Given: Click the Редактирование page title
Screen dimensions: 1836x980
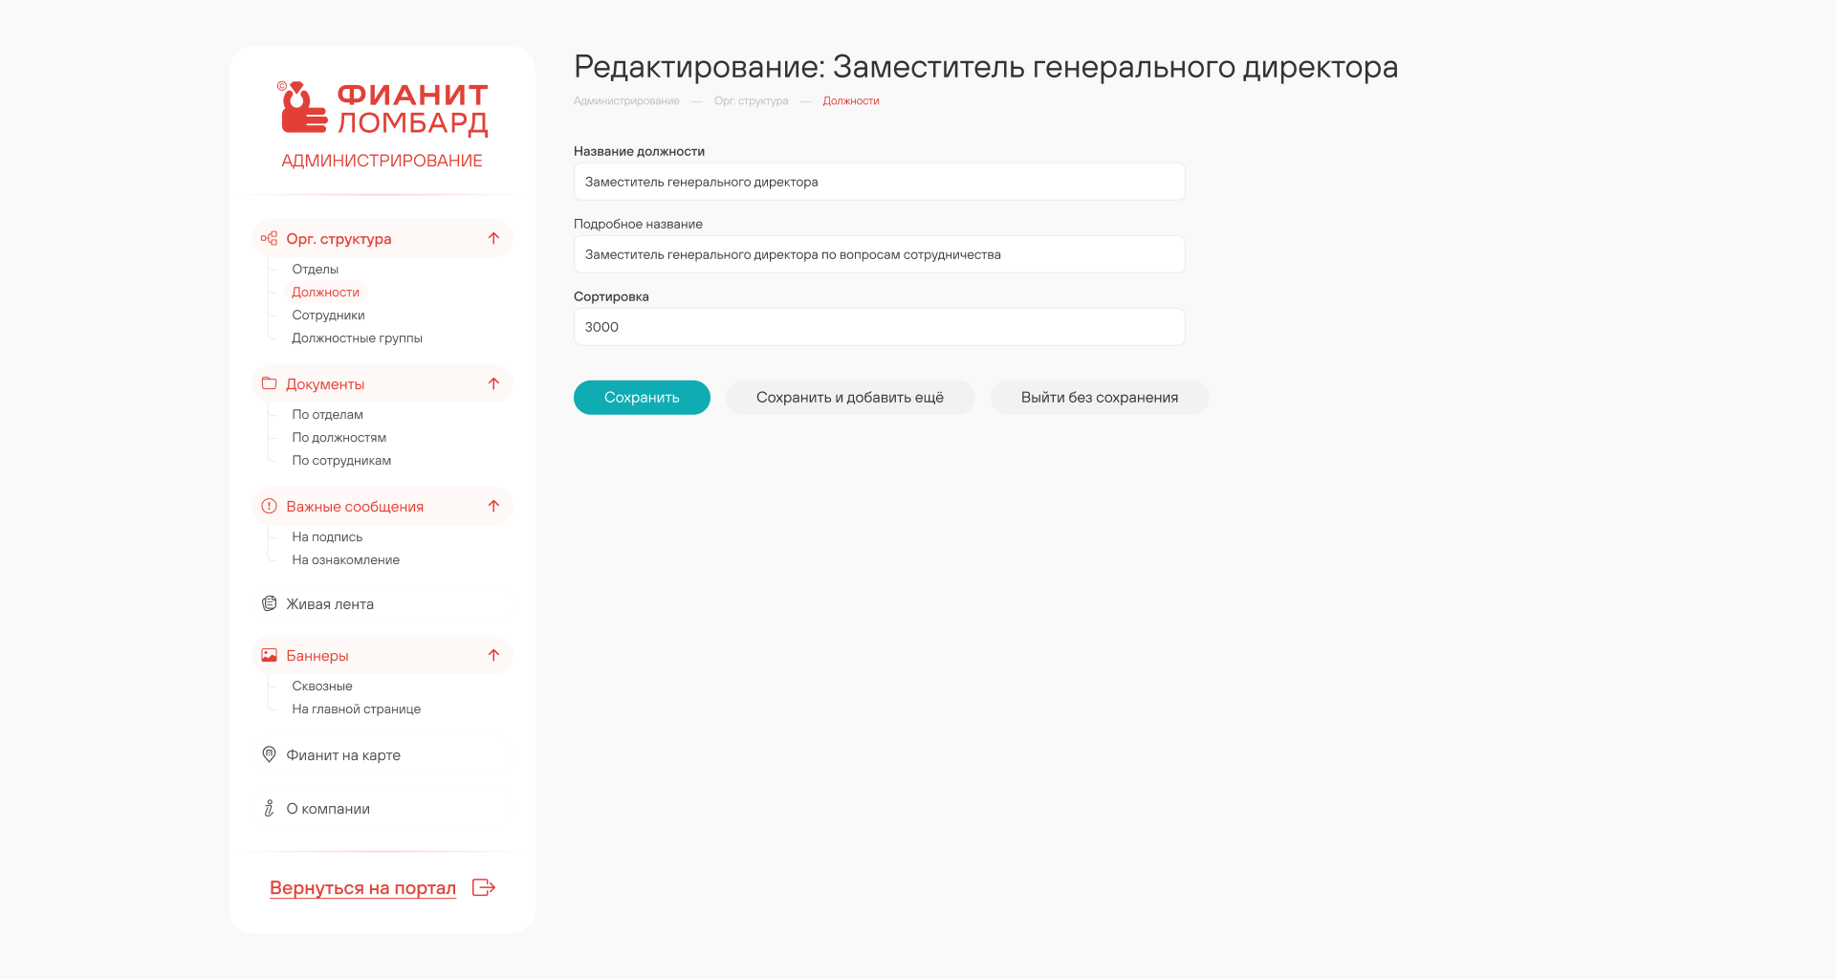Looking at the screenshot, I should coord(986,67).
